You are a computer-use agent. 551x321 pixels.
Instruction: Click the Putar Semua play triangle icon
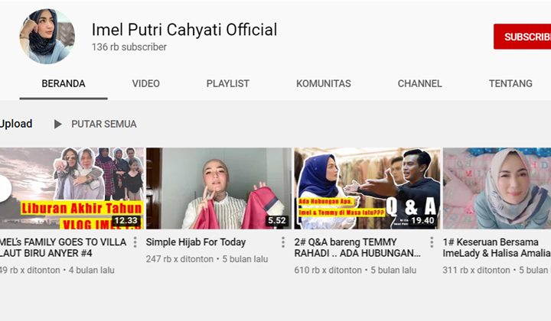point(58,124)
